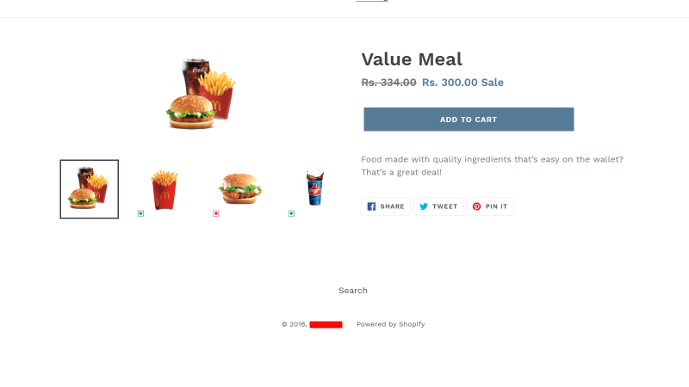This screenshot has width=689, height=387.
Task: Follow the Powered by Shopify link
Action: tap(391, 324)
